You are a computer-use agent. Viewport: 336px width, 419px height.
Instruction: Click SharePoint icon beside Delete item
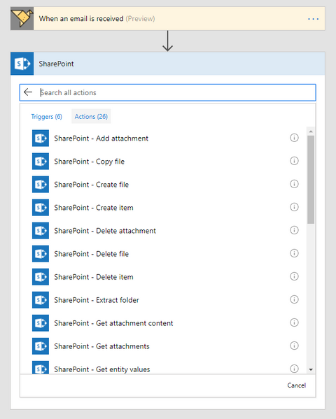click(x=41, y=277)
